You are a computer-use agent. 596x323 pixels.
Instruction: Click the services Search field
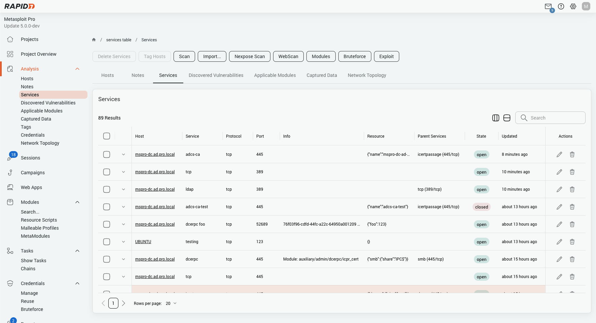click(x=550, y=118)
